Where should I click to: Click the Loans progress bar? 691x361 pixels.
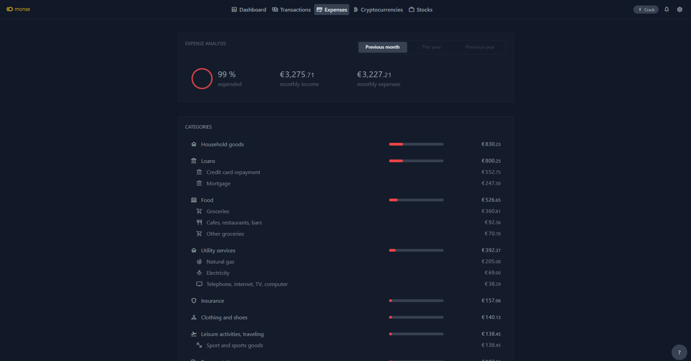416,161
